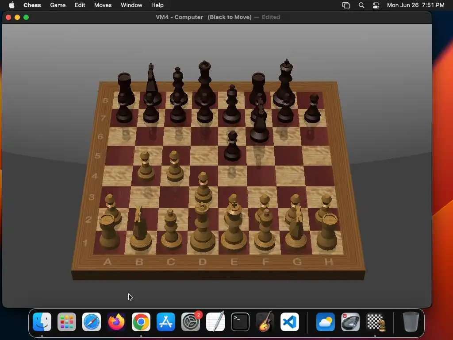The width and height of the screenshot is (453, 340).
Task: Open the Edit menu
Action: tap(80, 5)
